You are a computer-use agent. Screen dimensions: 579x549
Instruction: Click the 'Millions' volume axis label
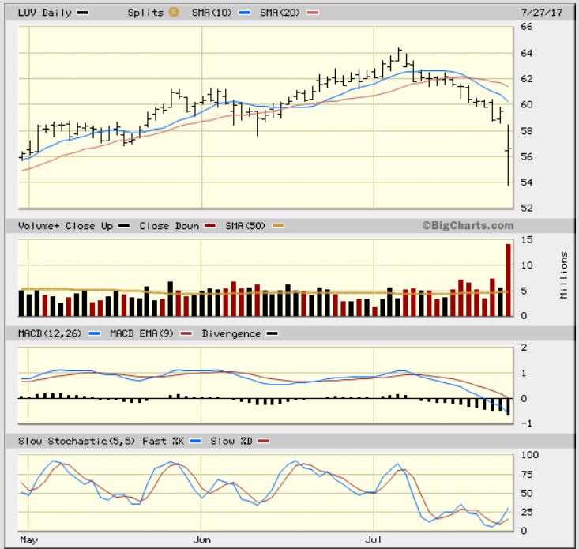coord(563,275)
